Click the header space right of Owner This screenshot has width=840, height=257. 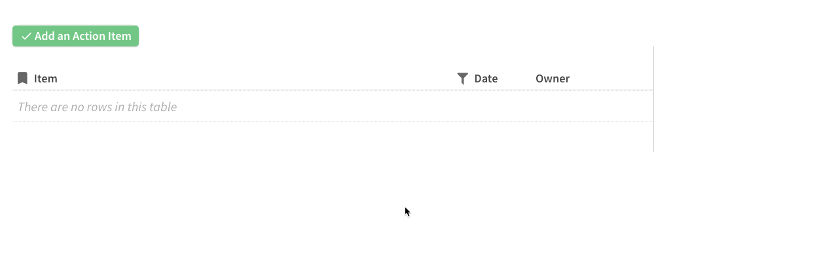tap(611, 78)
